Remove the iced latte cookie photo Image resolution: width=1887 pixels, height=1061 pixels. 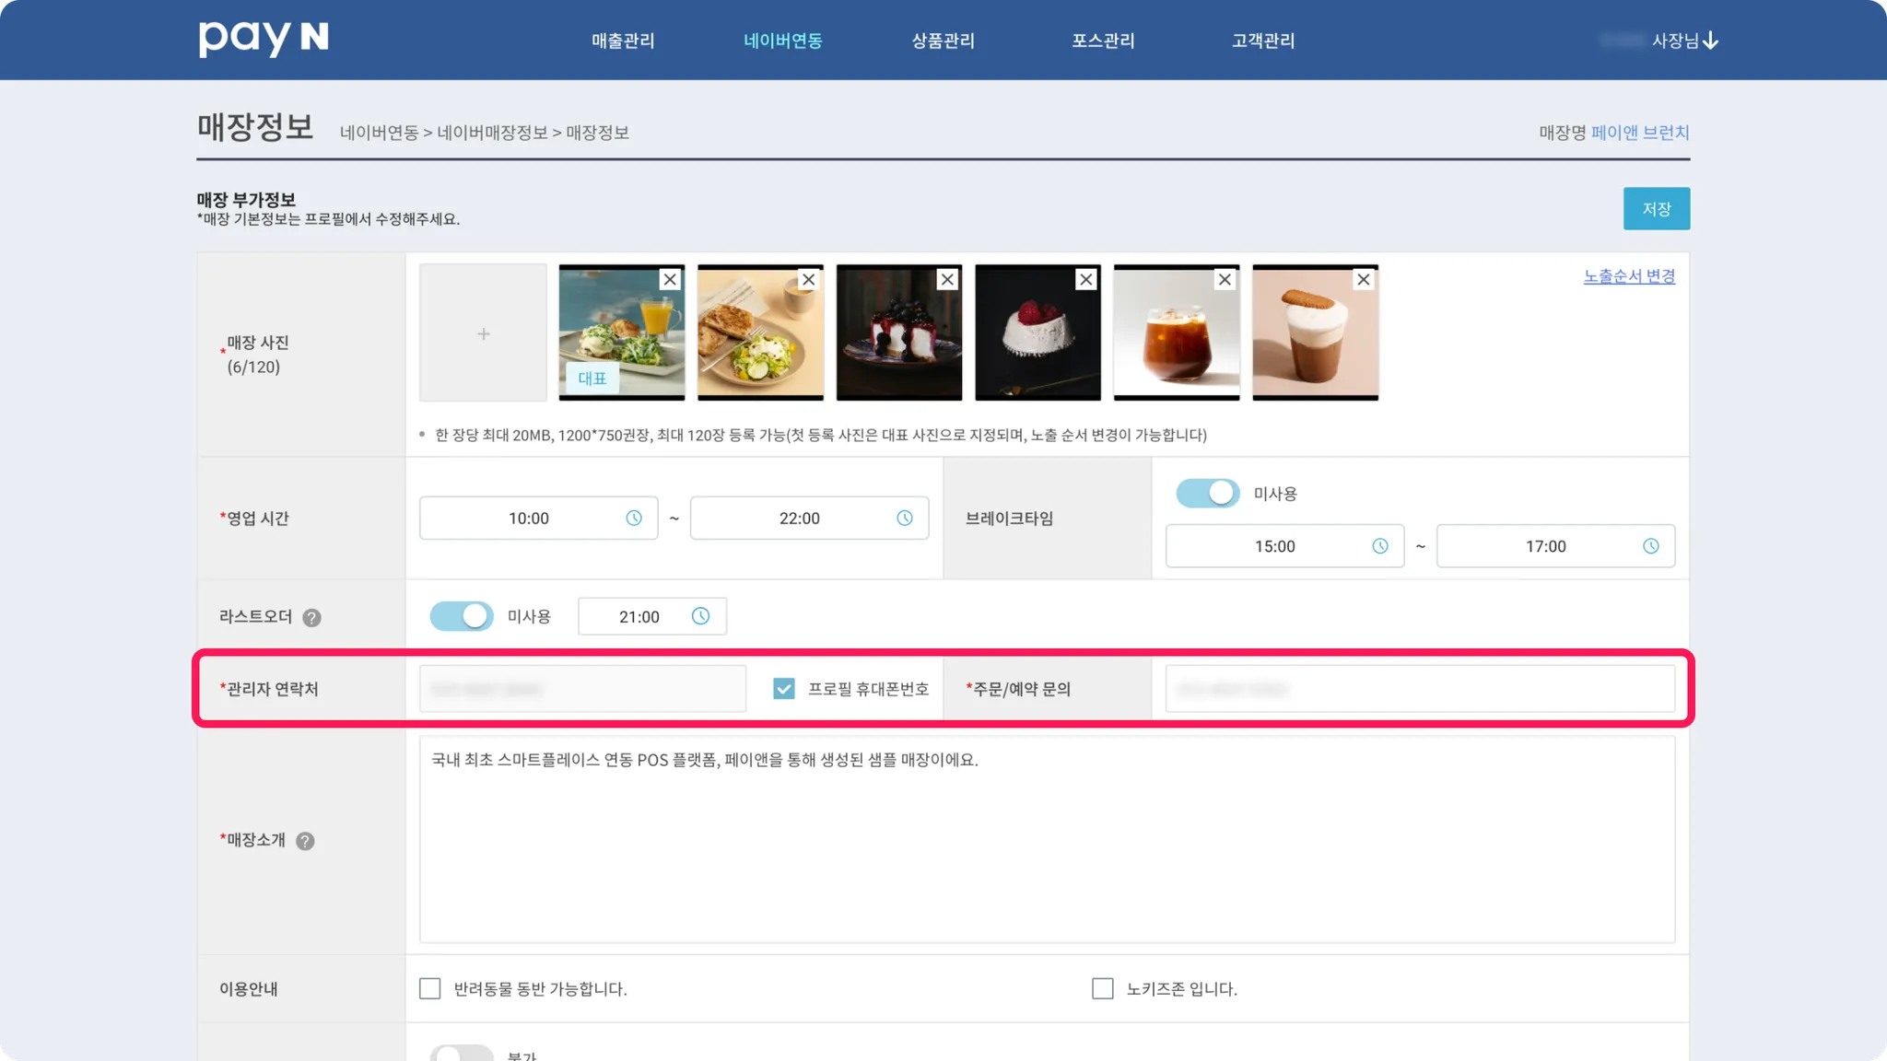[1364, 279]
